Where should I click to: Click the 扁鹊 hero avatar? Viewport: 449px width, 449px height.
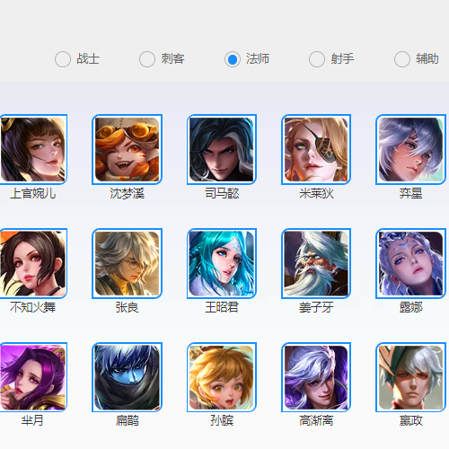coord(128,377)
